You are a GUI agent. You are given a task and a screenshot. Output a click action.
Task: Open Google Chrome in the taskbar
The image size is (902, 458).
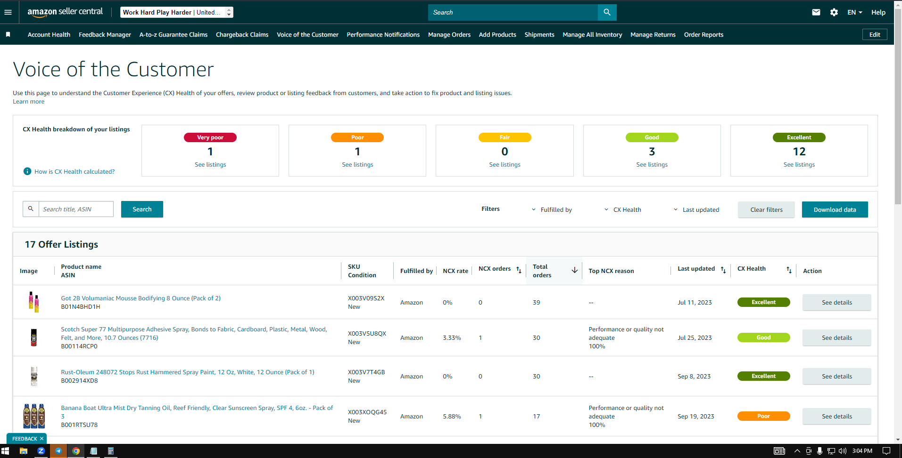click(75, 451)
